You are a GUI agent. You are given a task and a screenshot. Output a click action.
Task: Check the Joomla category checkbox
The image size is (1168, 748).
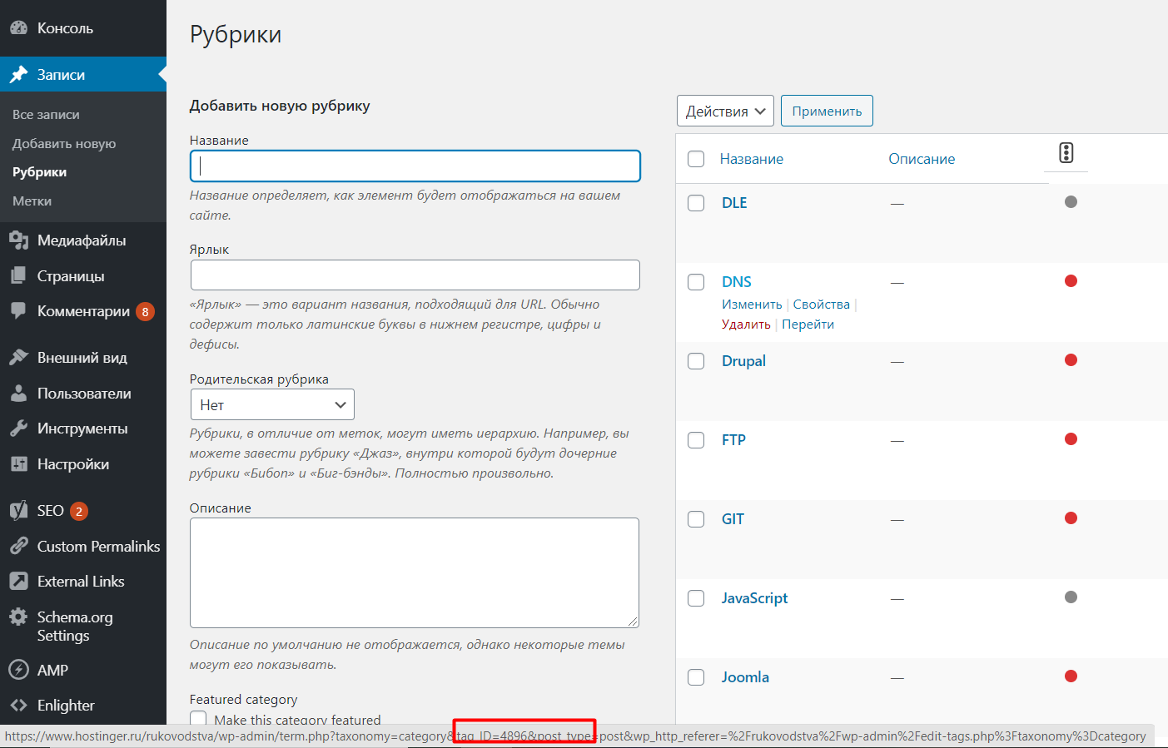[x=696, y=677]
